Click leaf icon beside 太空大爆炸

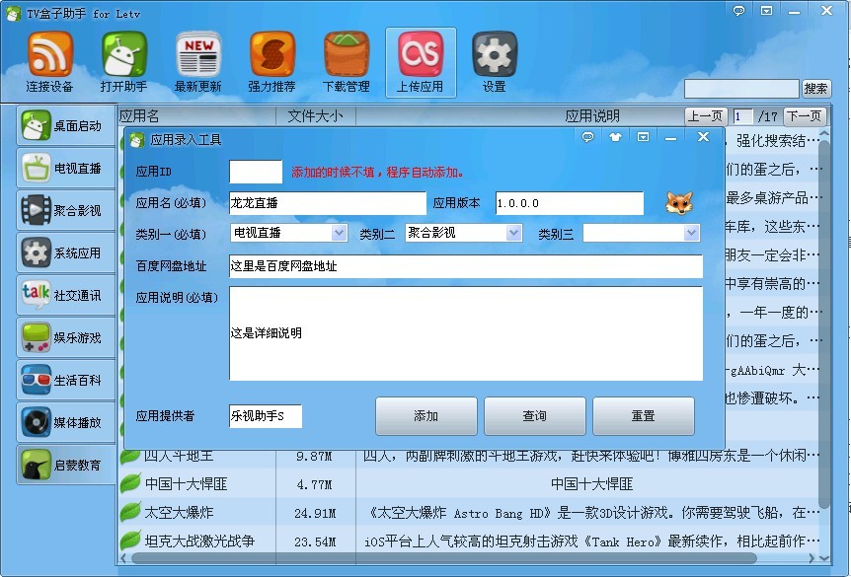[130, 511]
